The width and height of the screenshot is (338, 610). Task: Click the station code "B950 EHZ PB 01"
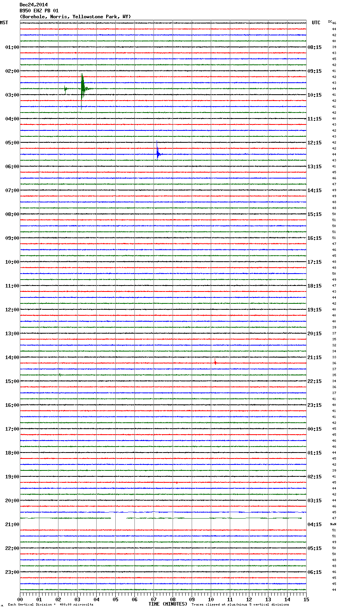tap(39, 11)
